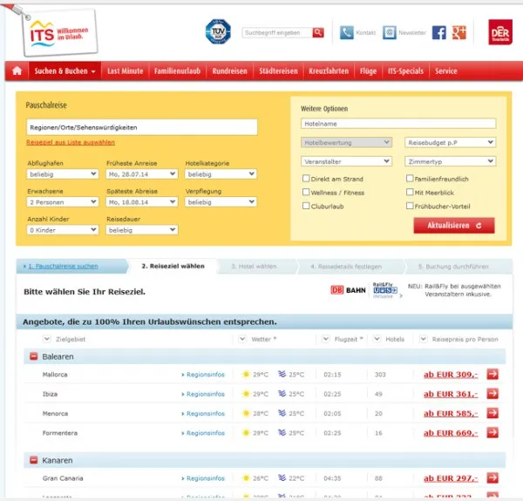Open the Kreuzfahrten menu item

328,71
